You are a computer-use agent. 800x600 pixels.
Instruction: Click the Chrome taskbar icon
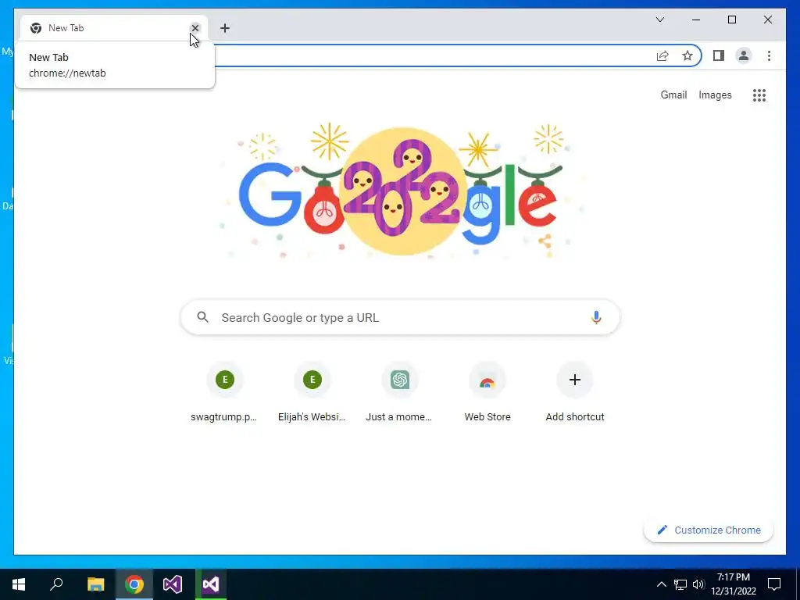coord(134,584)
